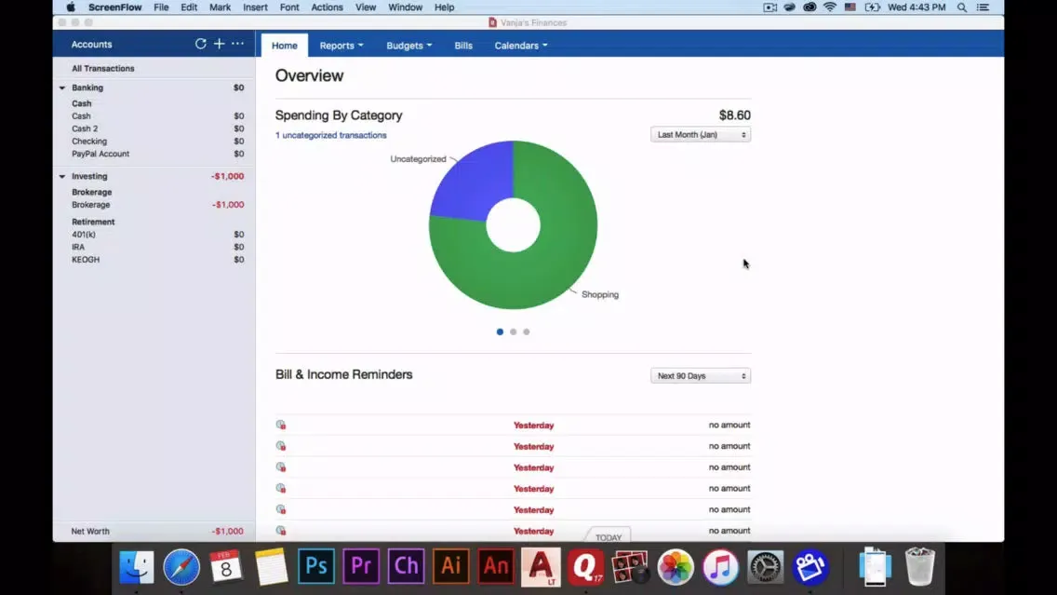Select the second page dot under chart
Viewport: 1057px width, 595px height.
pyautogui.click(x=514, y=331)
